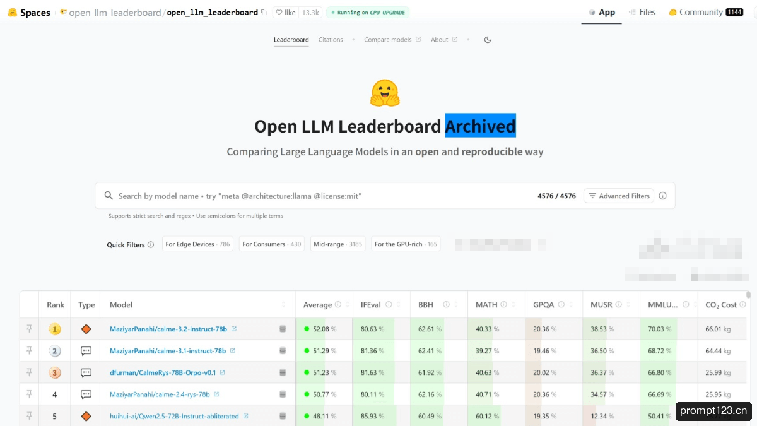This screenshot has height=426, width=757.
Task: Click the info icon next to Quick Filters
Action: (151, 244)
